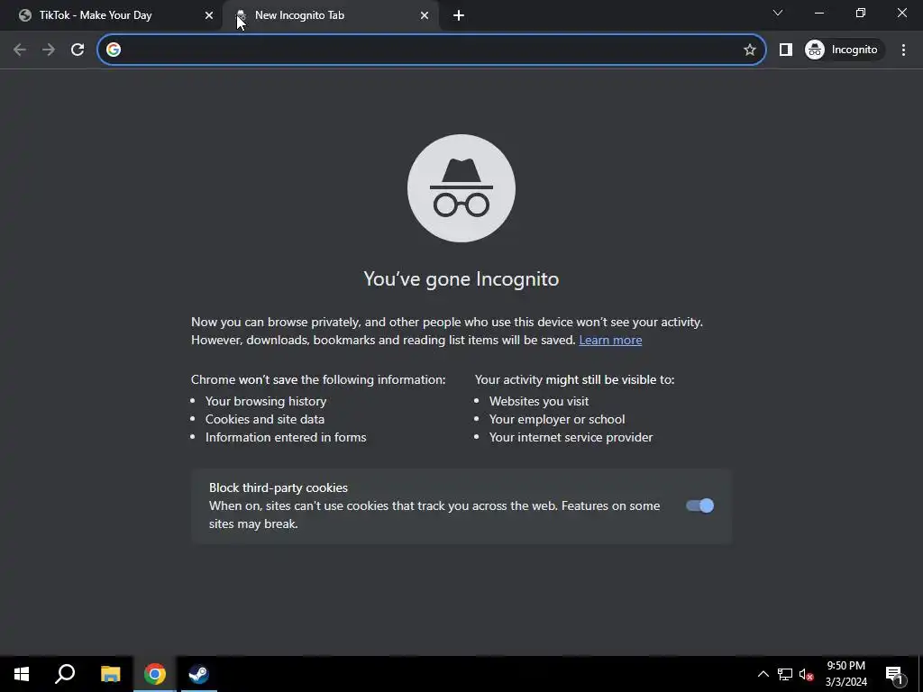Show hidden system tray icons
This screenshot has width=923, height=692.
(x=763, y=674)
